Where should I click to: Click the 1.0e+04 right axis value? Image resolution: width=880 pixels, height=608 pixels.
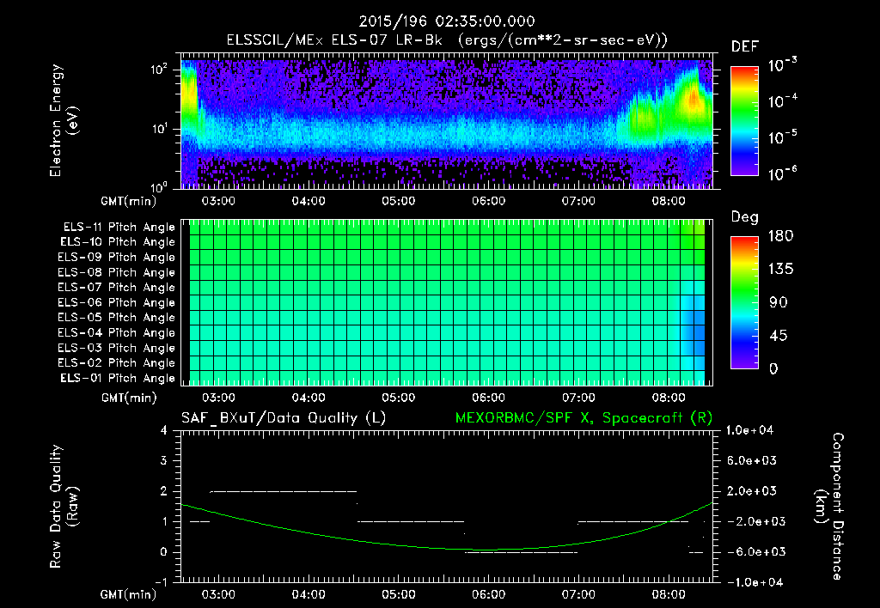pos(751,430)
